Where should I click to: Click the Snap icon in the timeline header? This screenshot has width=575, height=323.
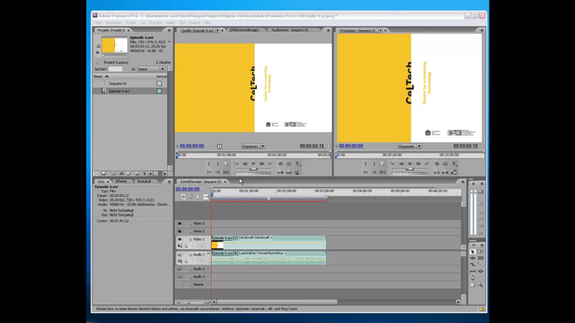tap(183, 197)
